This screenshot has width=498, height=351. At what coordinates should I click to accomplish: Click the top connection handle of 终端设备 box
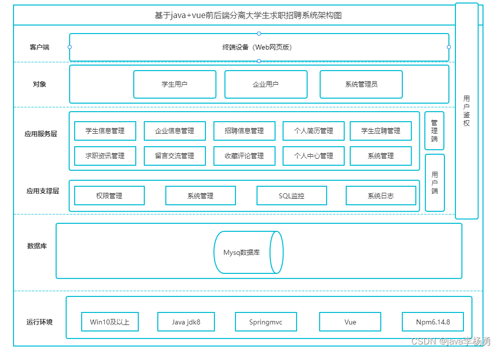tap(259, 34)
